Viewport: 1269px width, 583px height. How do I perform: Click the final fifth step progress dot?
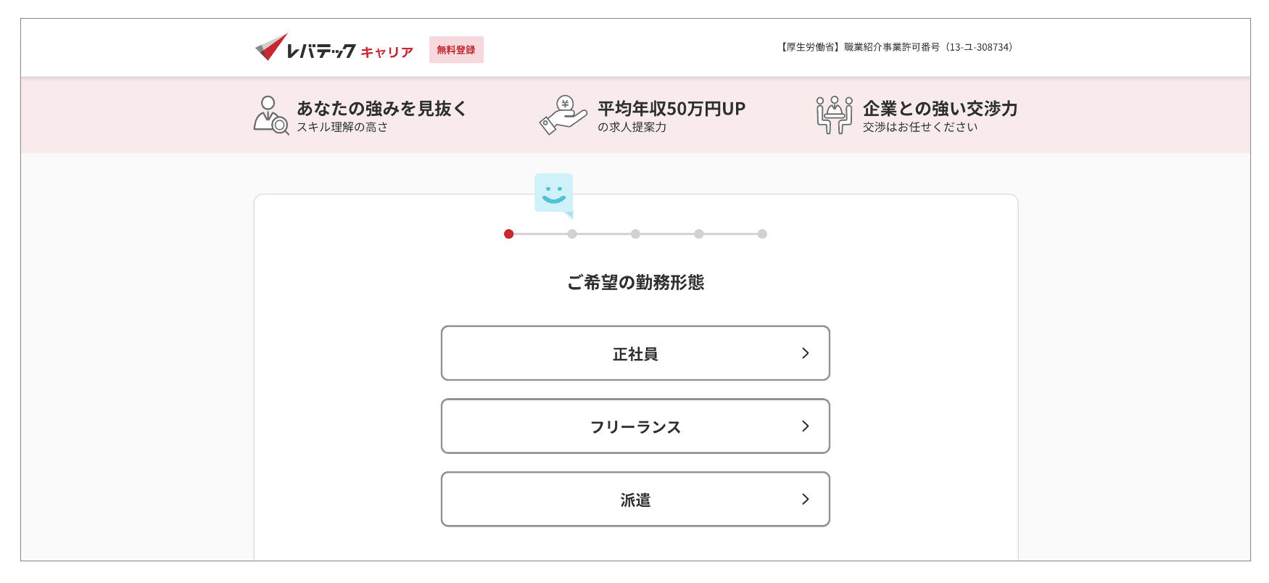[x=762, y=234]
